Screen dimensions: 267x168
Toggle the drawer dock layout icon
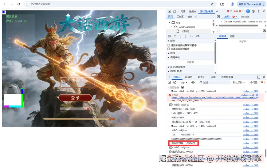coord(258,77)
